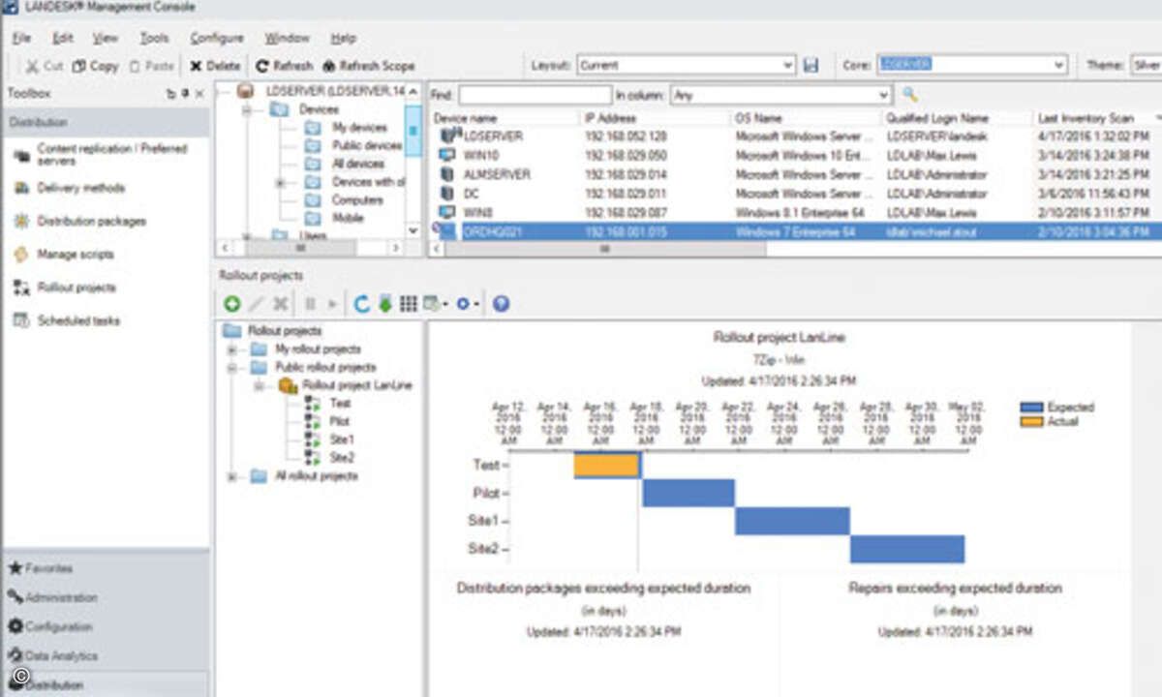
Task: Click the green down-arrow icon in Rollout toolbar
Action: click(x=385, y=304)
